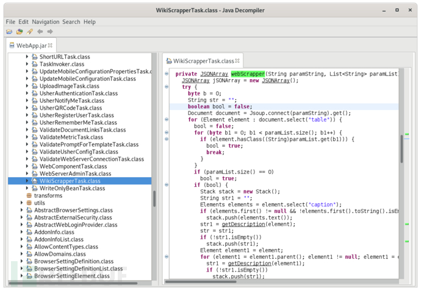Screen dimensions: 421x291
Task: Click the AddonInfoList.class file icon
Action: tap(29, 239)
